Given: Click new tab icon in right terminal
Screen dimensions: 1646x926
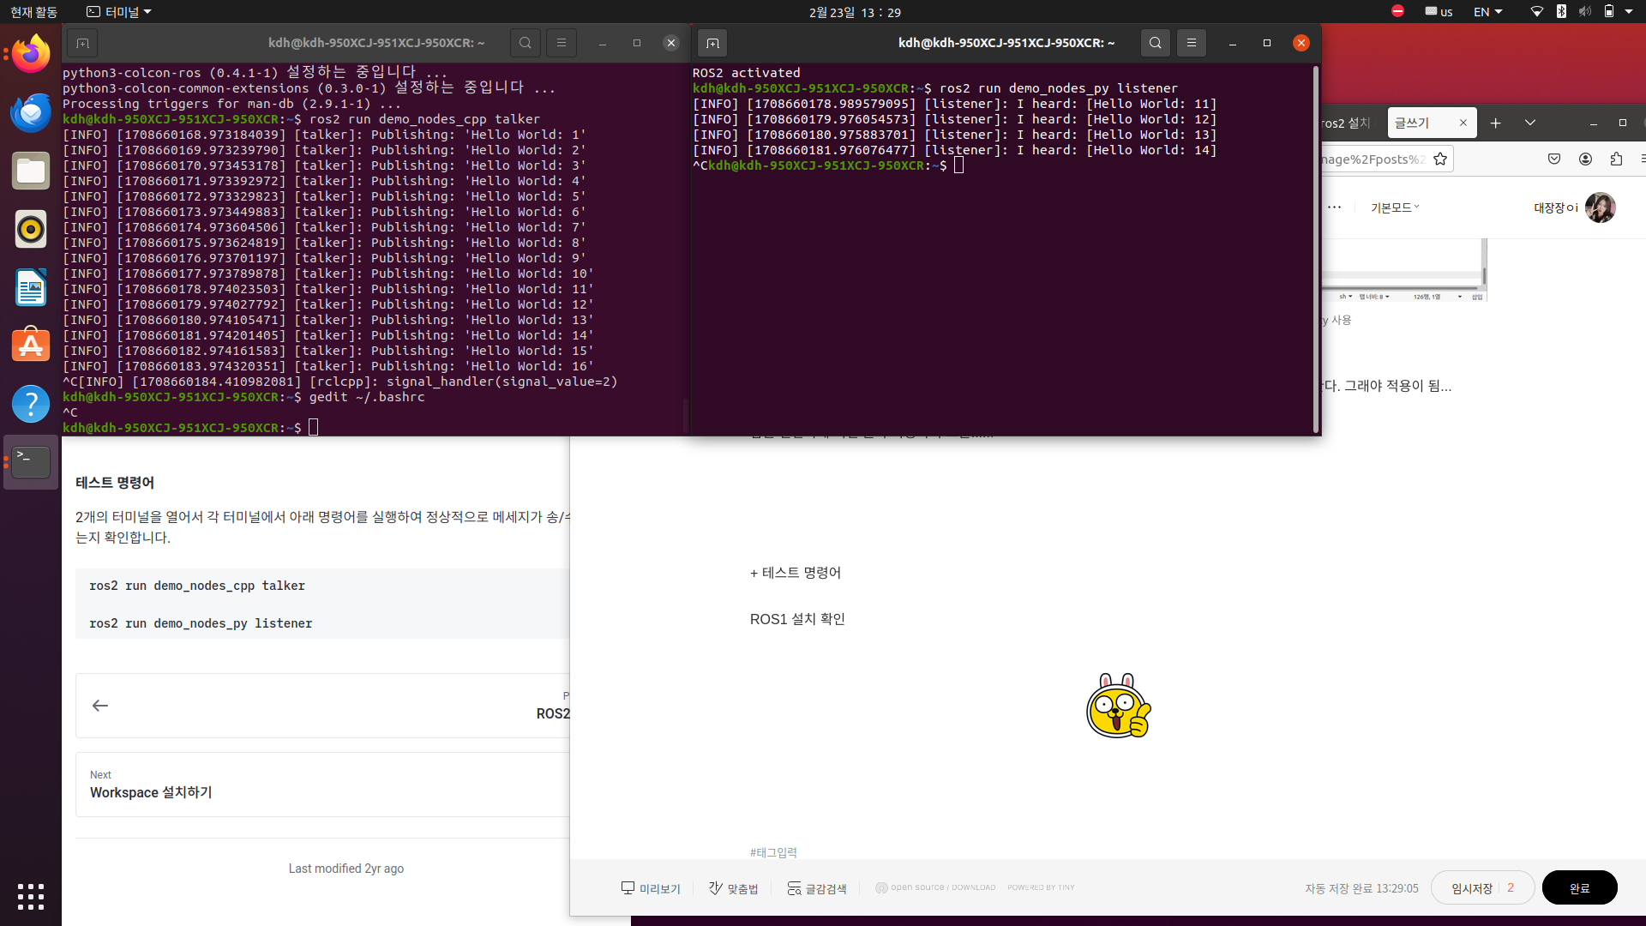Looking at the screenshot, I should (x=712, y=43).
